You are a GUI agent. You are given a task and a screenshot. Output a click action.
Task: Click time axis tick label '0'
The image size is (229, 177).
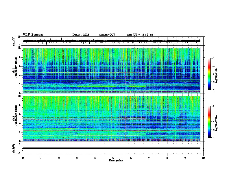pyautogui.click(x=23, y=158)
